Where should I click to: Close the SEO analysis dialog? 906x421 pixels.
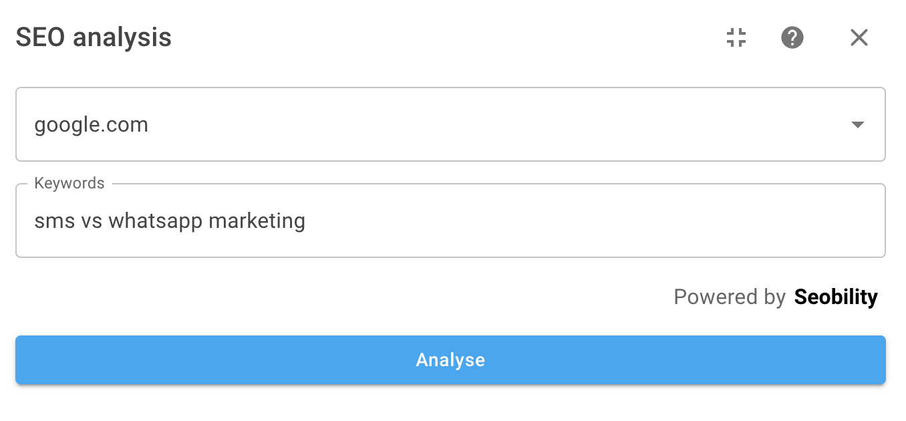[x=859, y=37]
